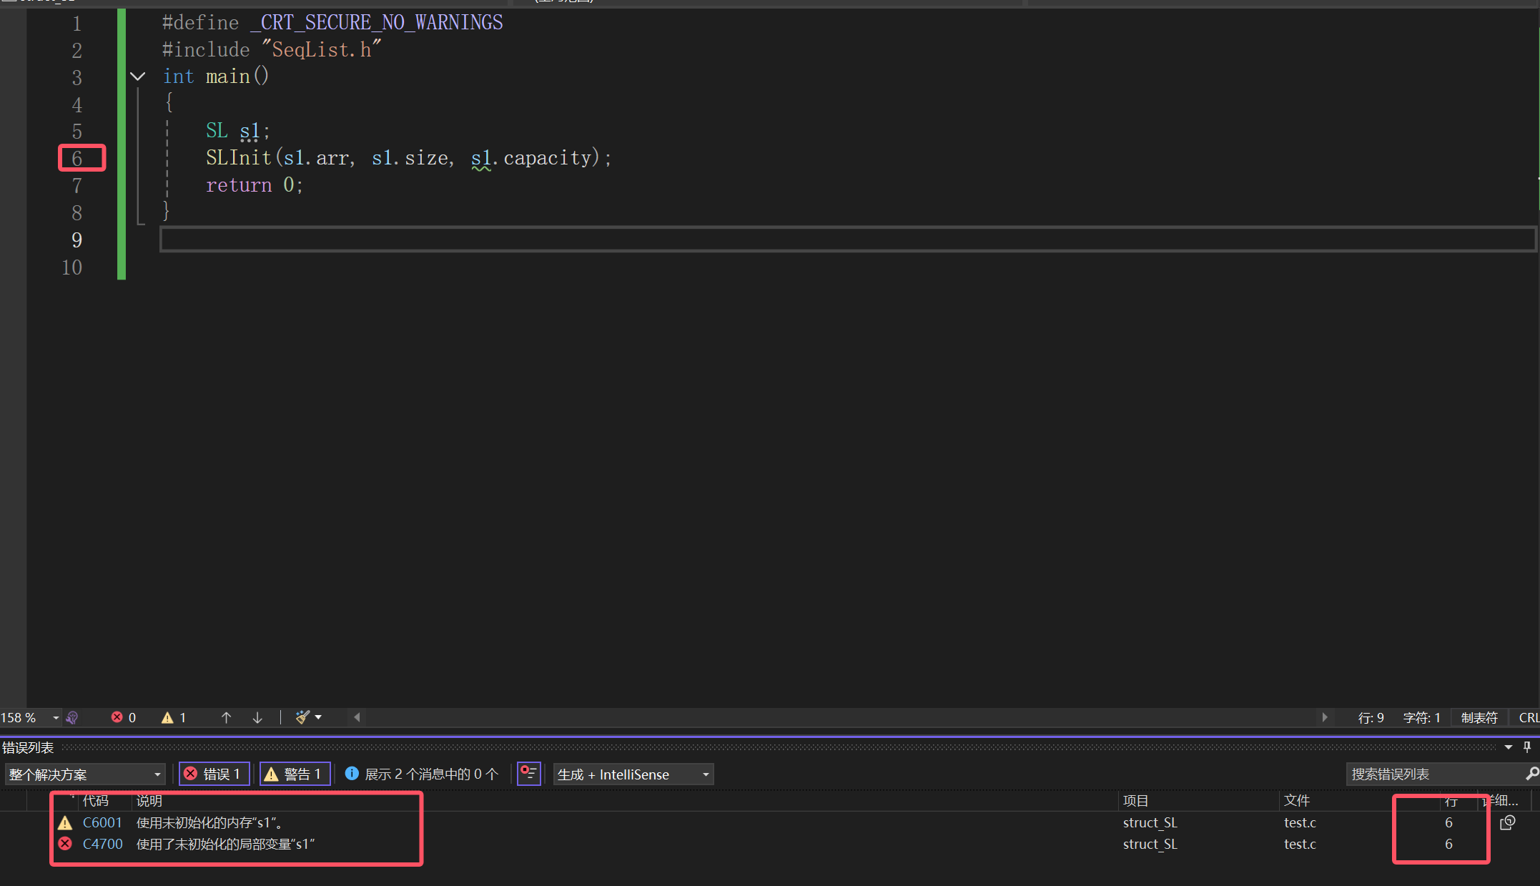
Task: Open the 生成 + IntelliSense dropdown
Action: coord(633,774)
